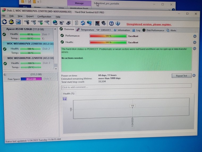Select the Apacer AS340 120GB disk

tap(28, 34)
